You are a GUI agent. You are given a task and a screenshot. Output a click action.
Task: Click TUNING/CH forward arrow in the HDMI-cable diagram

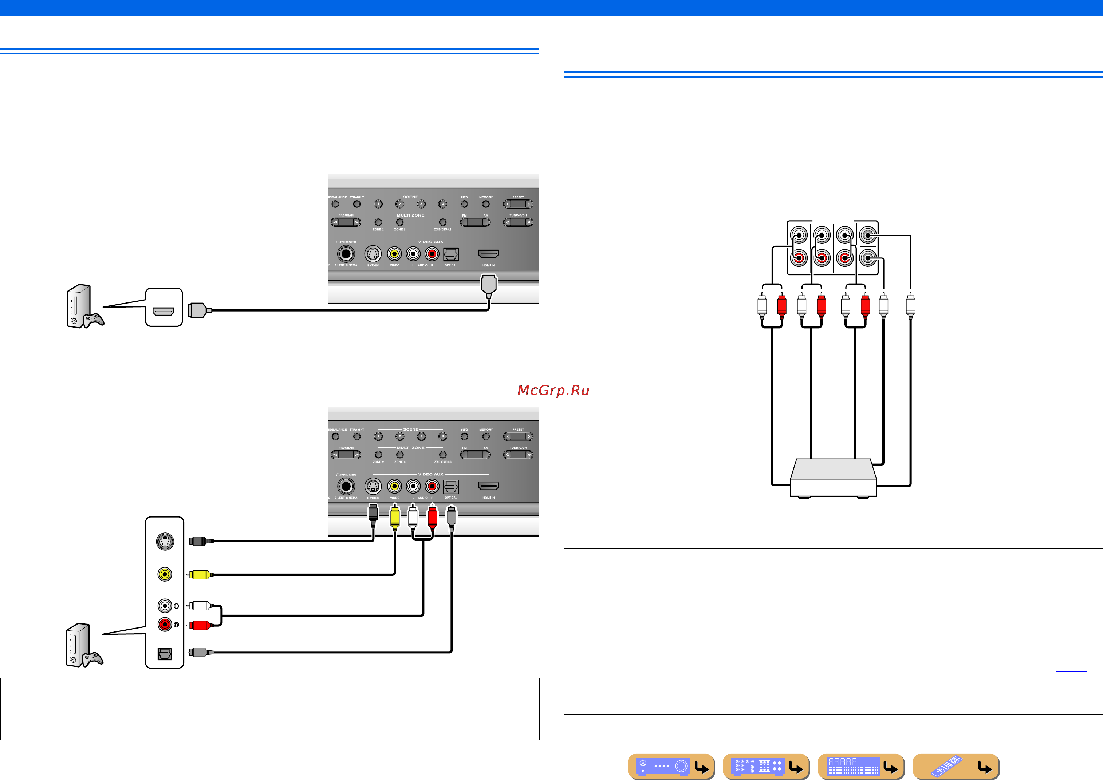[x=528, y=222]
